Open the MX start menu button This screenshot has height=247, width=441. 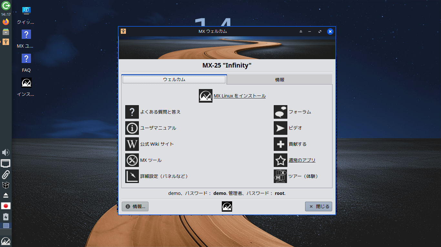6,242
